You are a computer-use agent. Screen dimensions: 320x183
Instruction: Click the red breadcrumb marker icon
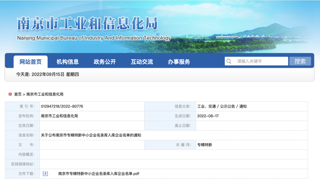(x=10, y=94)
